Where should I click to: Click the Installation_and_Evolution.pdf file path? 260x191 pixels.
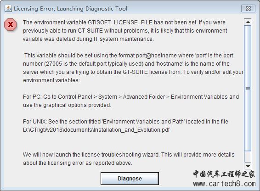(96, 130)
